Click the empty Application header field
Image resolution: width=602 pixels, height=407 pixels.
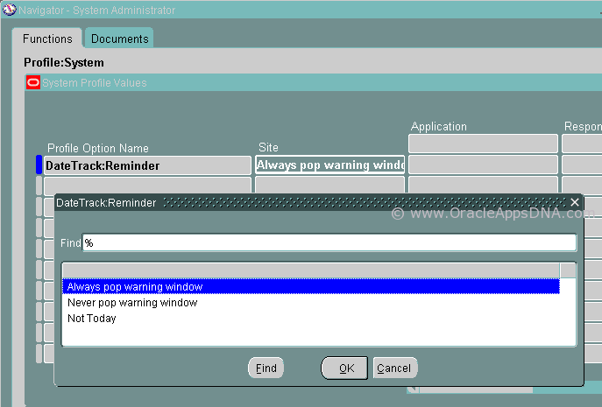coord(483,144)
